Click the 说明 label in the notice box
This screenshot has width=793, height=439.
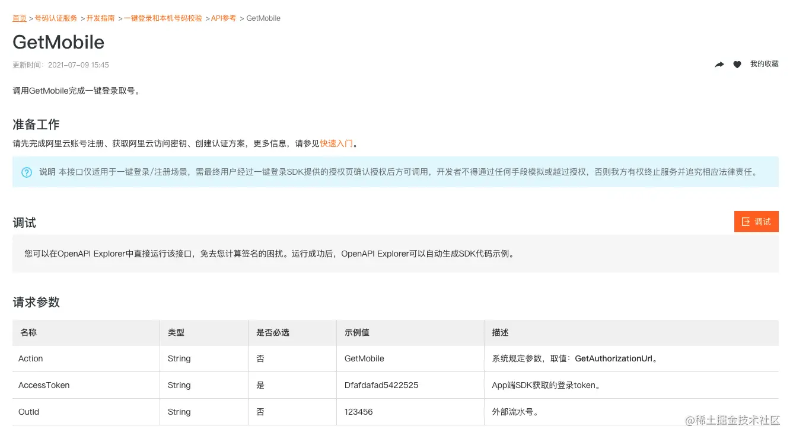pos(47,172)
